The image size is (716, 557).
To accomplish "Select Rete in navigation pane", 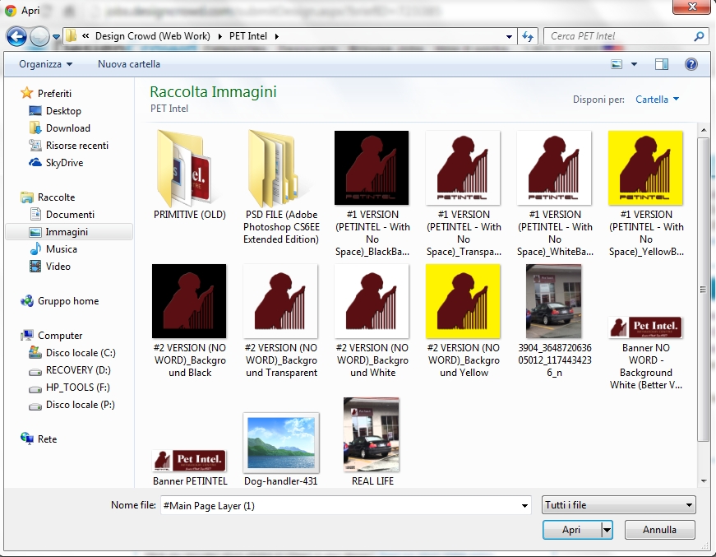I will (39, 439).
